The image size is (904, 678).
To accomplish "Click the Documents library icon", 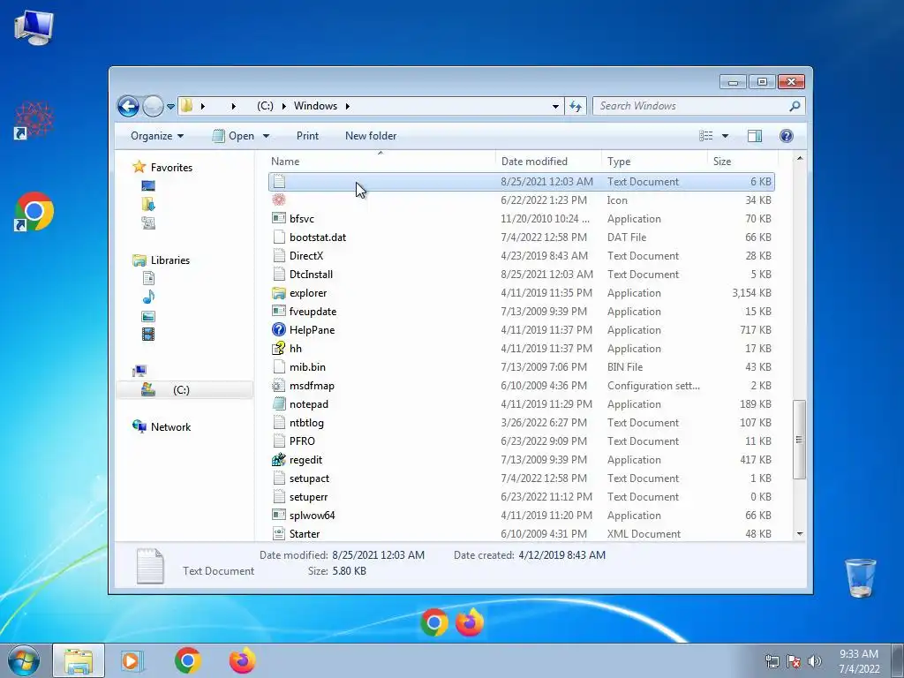I will tap(148, 278).
